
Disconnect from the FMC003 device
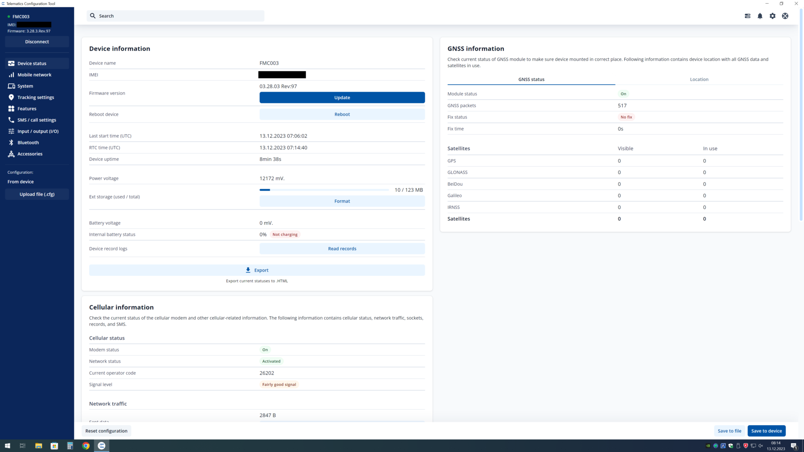pos(37,42)
